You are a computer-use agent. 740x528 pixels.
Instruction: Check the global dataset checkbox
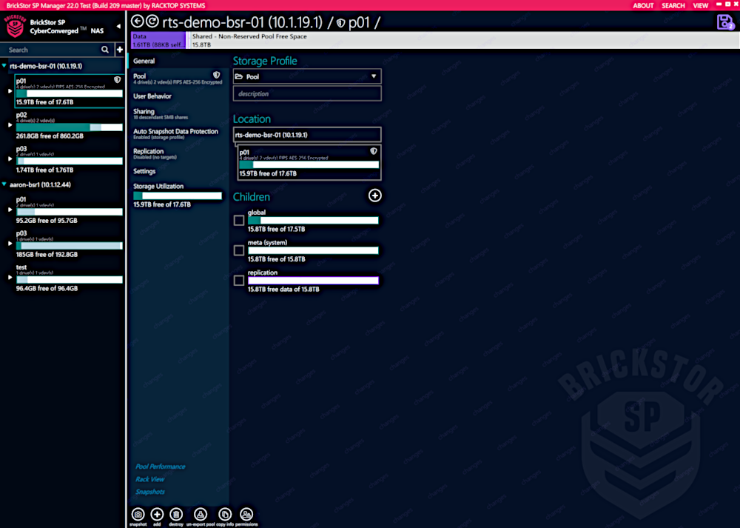[x=239, y=221]
